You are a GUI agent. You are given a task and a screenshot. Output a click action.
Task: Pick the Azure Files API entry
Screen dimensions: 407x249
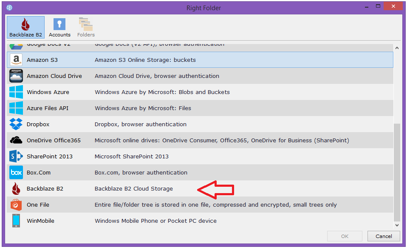pos(48,108)
